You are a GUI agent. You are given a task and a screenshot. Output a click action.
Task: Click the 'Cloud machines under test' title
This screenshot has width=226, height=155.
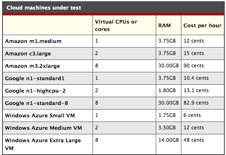44,7
